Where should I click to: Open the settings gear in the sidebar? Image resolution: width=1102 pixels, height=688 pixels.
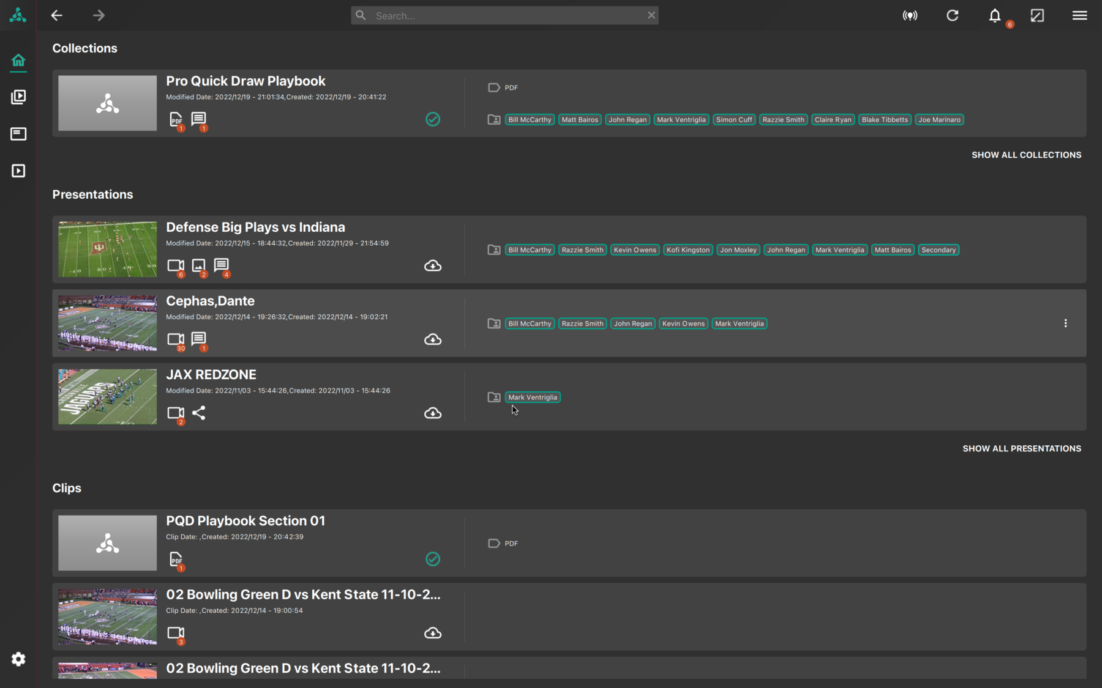tap(18, 659)
